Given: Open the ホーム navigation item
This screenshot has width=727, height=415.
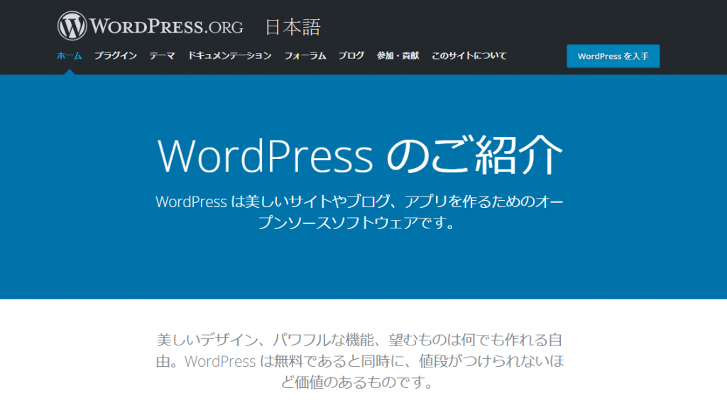Looking at the screenshot, I should pos(69,55).
